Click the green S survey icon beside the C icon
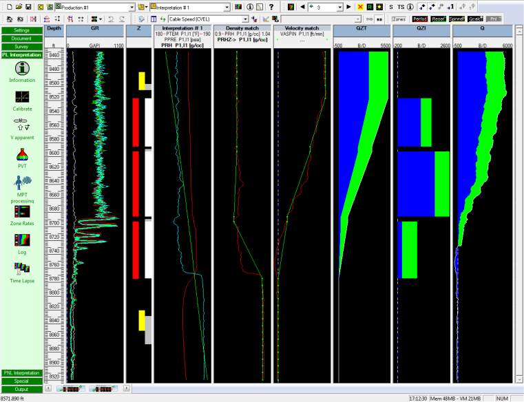This screenshot has height=402, width=524. [50, 7]
